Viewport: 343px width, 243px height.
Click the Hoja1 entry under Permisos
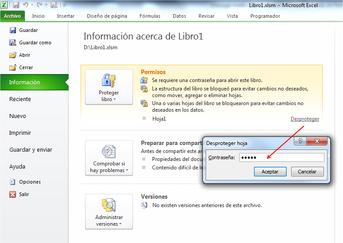(x=159, y=119)
